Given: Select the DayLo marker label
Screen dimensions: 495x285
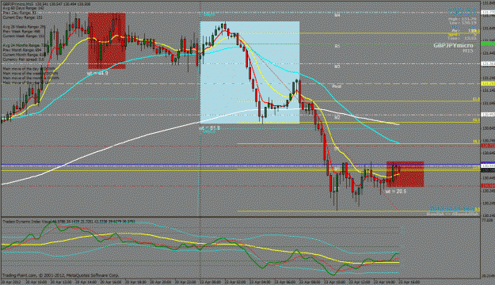Looking at the screenshot, I should 209,132.
